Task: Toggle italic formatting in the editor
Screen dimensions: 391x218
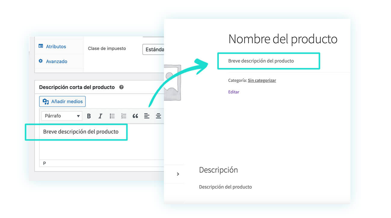Action: pos(100,116)
